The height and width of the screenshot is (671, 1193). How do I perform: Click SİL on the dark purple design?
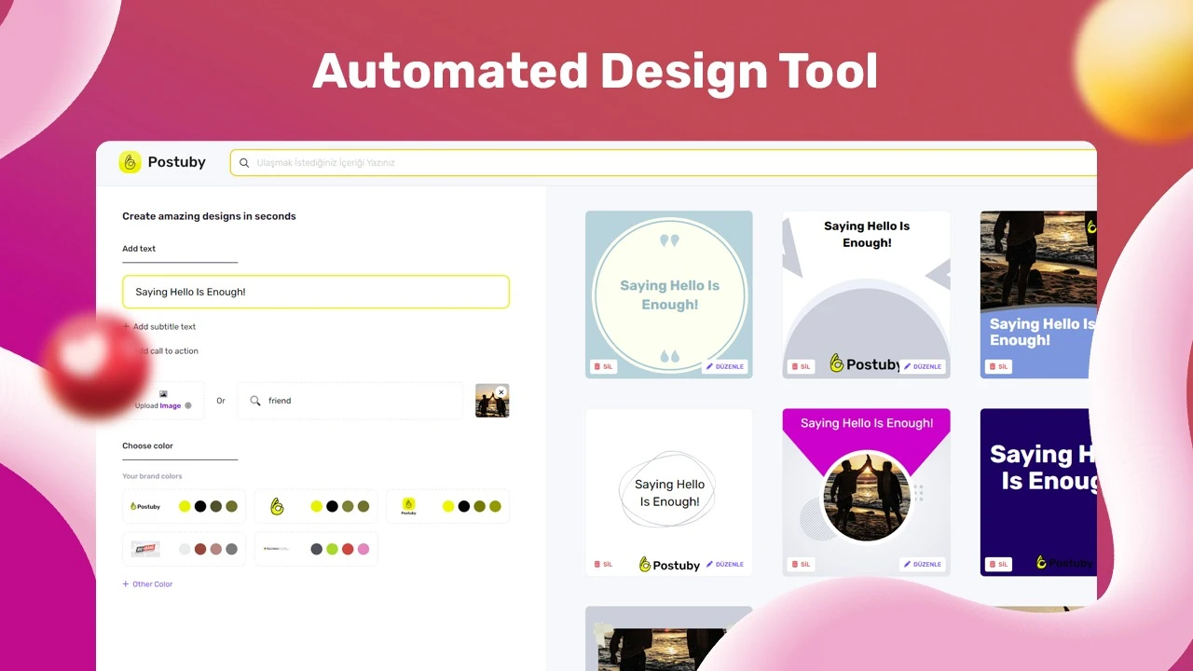click(x=999, y=564)
